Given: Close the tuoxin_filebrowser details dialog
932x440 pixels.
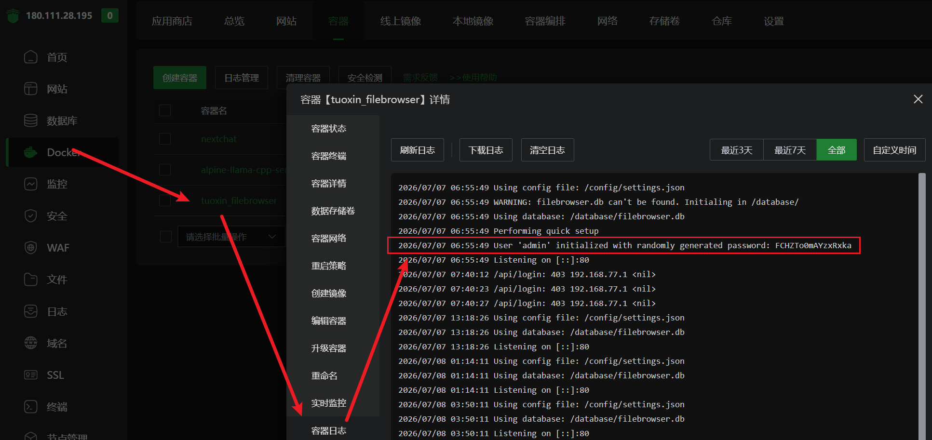Looking at the screenshot, I should pyautogui.click(x=918, y=99).
